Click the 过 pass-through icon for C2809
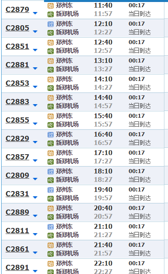Image resolution: width=168 pixels, height=274 pixels. [x=50, y=171]
